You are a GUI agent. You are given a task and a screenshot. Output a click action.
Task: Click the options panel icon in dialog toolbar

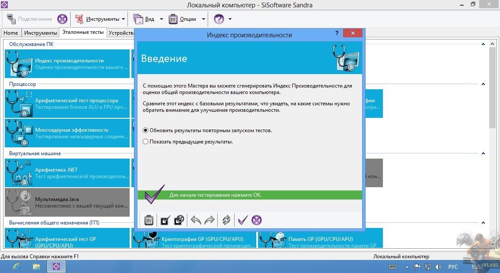coord(149,220)
